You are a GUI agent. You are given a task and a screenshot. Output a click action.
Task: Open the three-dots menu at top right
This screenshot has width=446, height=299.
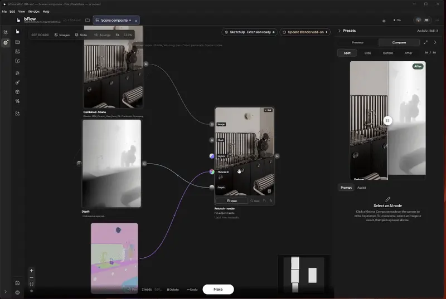(437, 20)
